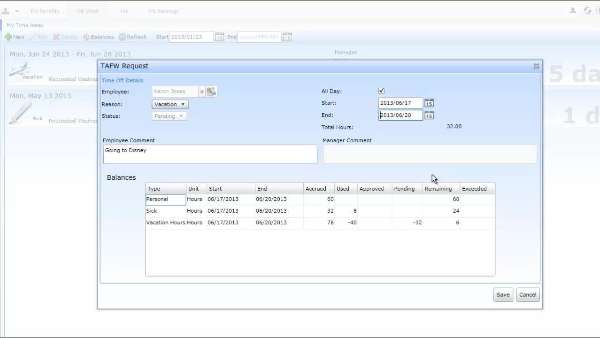Click the Total Hours value 32.00
The image size is (600, 338).
pos(454,126)
